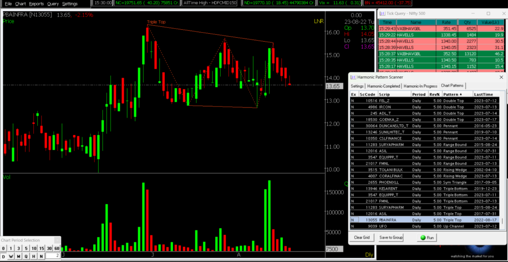Image resolution: width=508 pixels, height=262 pixels.
Task: Select the CORALFINAC Rising Wedge row
Action: (x=425, y=176)
